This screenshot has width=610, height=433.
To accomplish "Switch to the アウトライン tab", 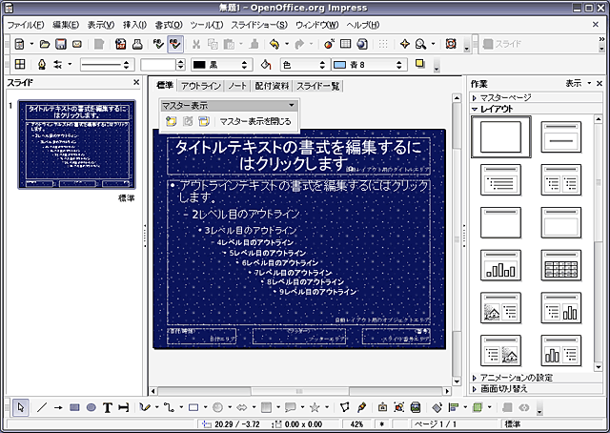I will (200, 86).
